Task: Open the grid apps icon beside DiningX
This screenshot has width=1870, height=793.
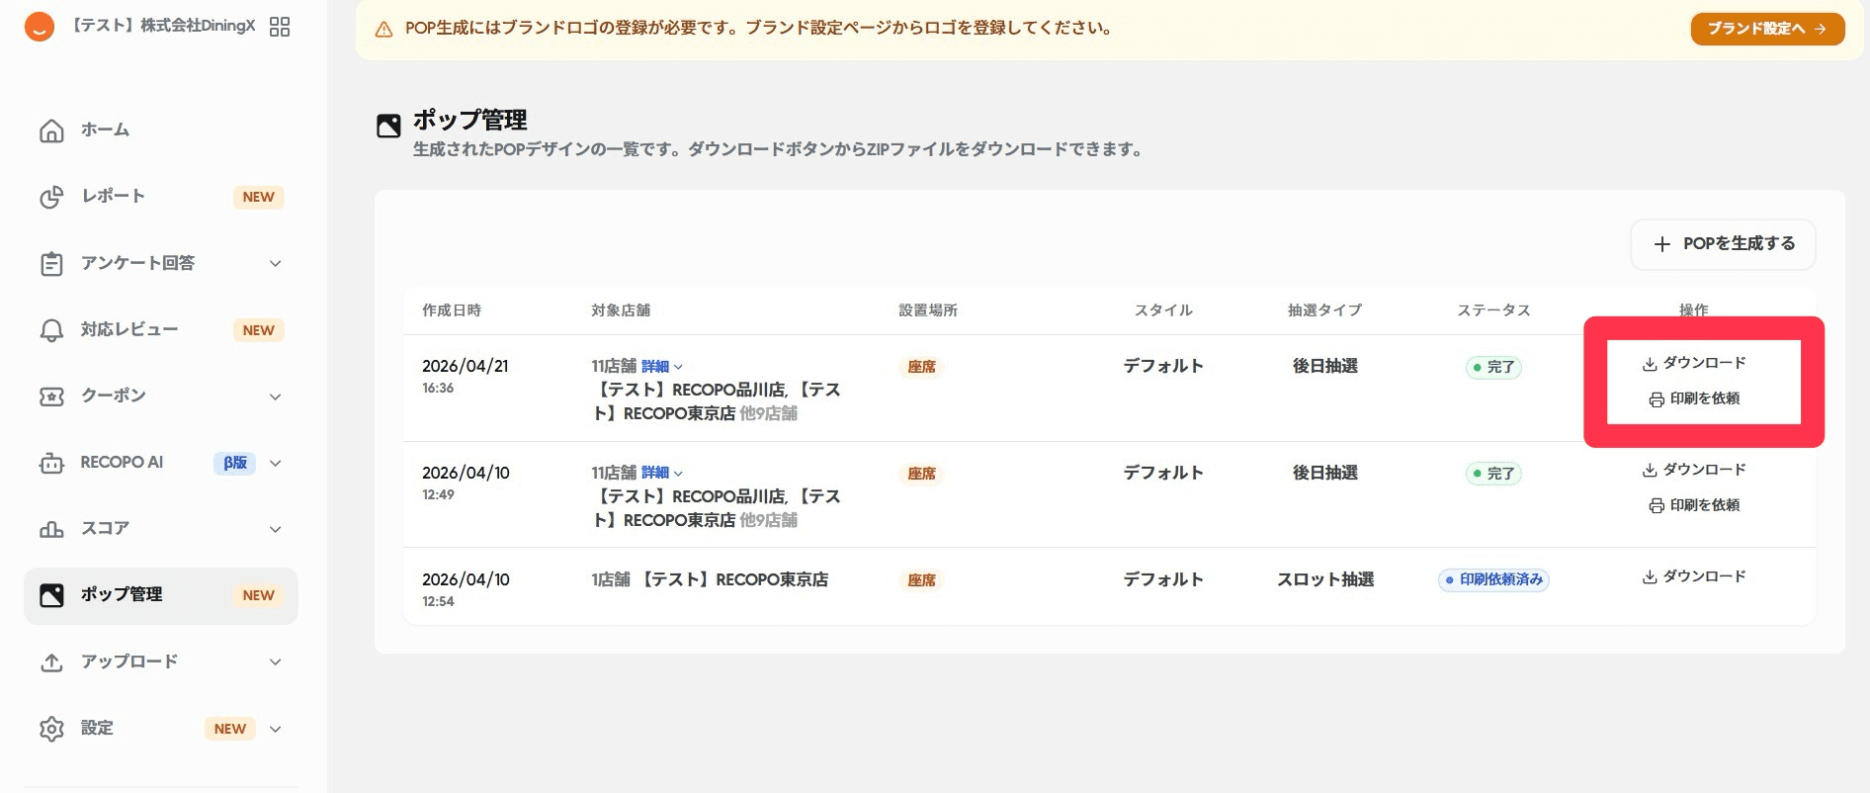Action: [280, 27]
